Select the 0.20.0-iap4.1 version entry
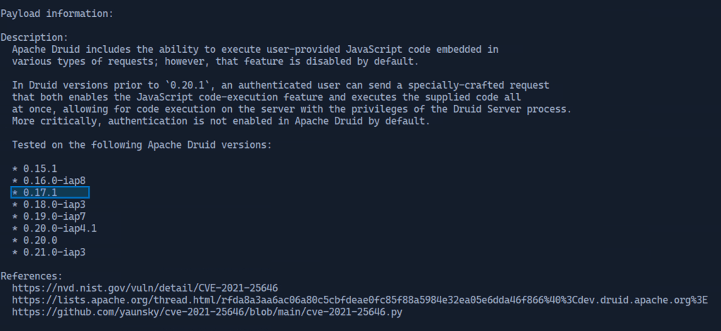 click(x=58, y=228)
